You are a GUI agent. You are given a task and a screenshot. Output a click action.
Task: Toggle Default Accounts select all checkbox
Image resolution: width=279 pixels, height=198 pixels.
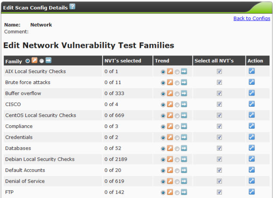(x=219, y=170)
